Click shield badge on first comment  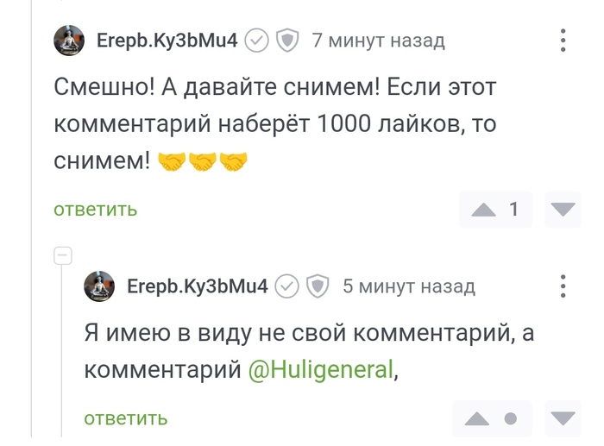click(286, 41)
